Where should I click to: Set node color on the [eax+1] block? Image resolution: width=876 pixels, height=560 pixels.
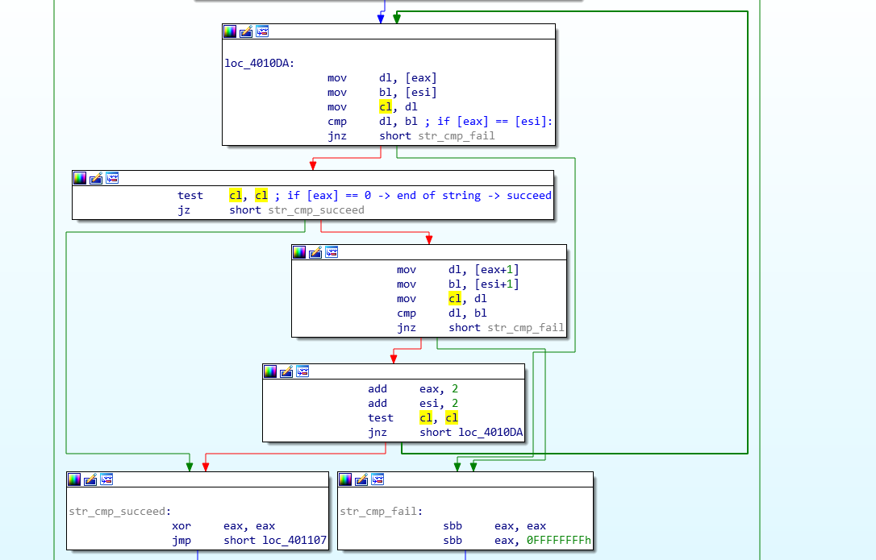[x=299, y=252]
